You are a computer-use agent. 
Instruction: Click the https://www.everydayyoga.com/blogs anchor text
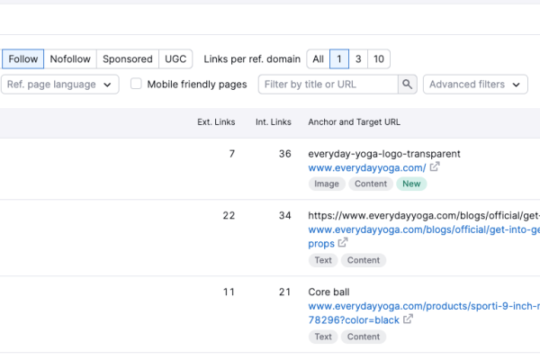(424, 215)
